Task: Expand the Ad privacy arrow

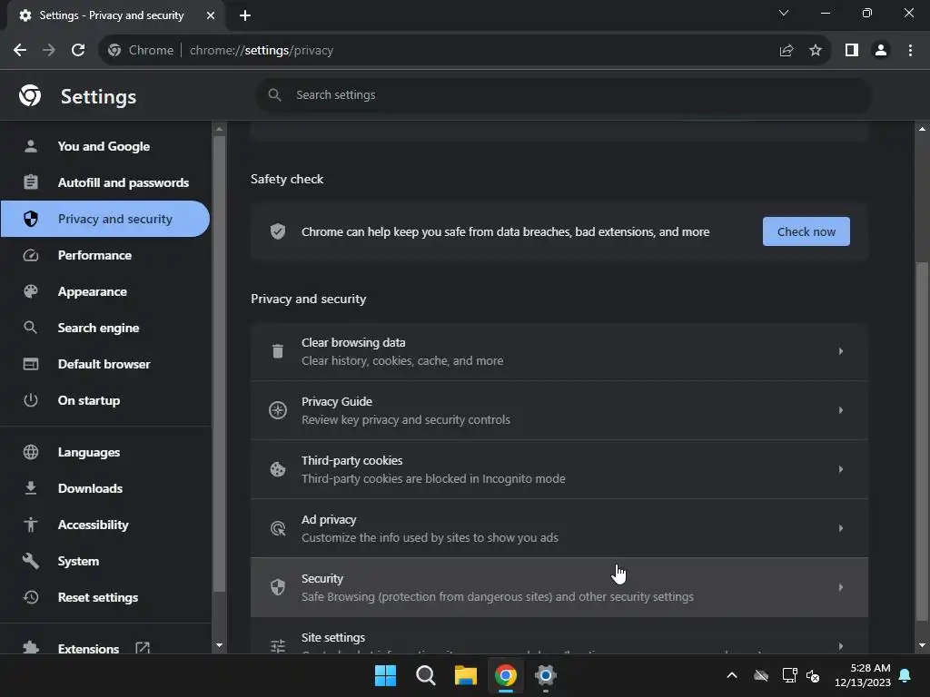Action: (x=840, y=528)
